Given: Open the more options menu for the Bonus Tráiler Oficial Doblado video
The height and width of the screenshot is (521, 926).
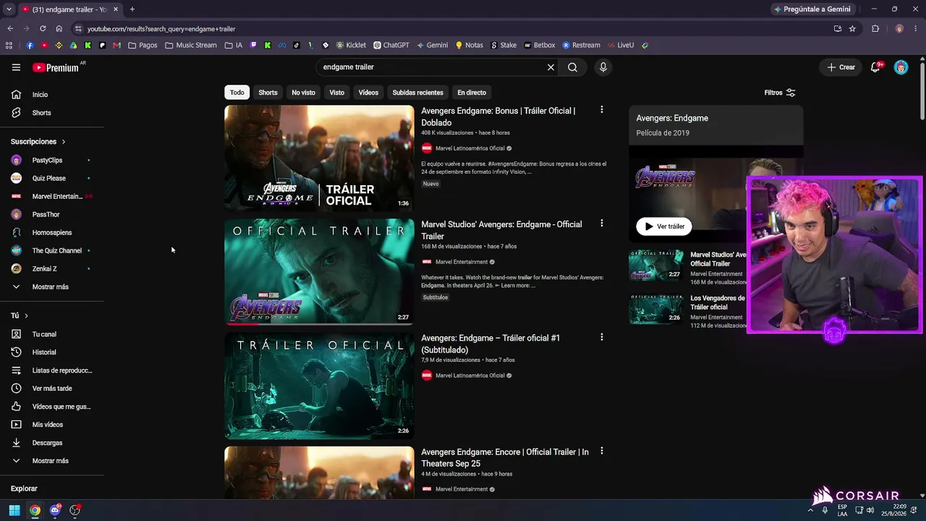Looking at the screenshot, I should click(x=601, y=110).
